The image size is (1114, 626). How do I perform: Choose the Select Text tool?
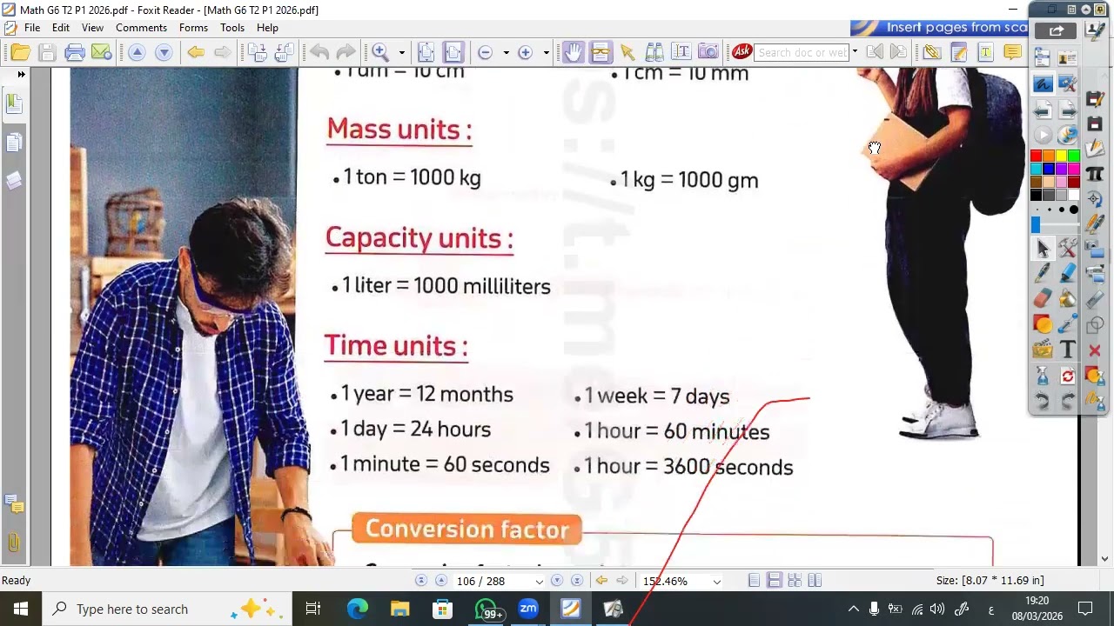coord(681,53)
